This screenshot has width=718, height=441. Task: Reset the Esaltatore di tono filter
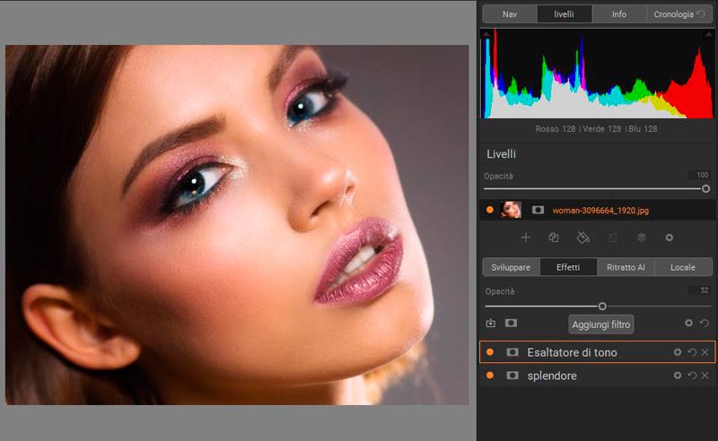pyautogui.click(x=692, y=353)
